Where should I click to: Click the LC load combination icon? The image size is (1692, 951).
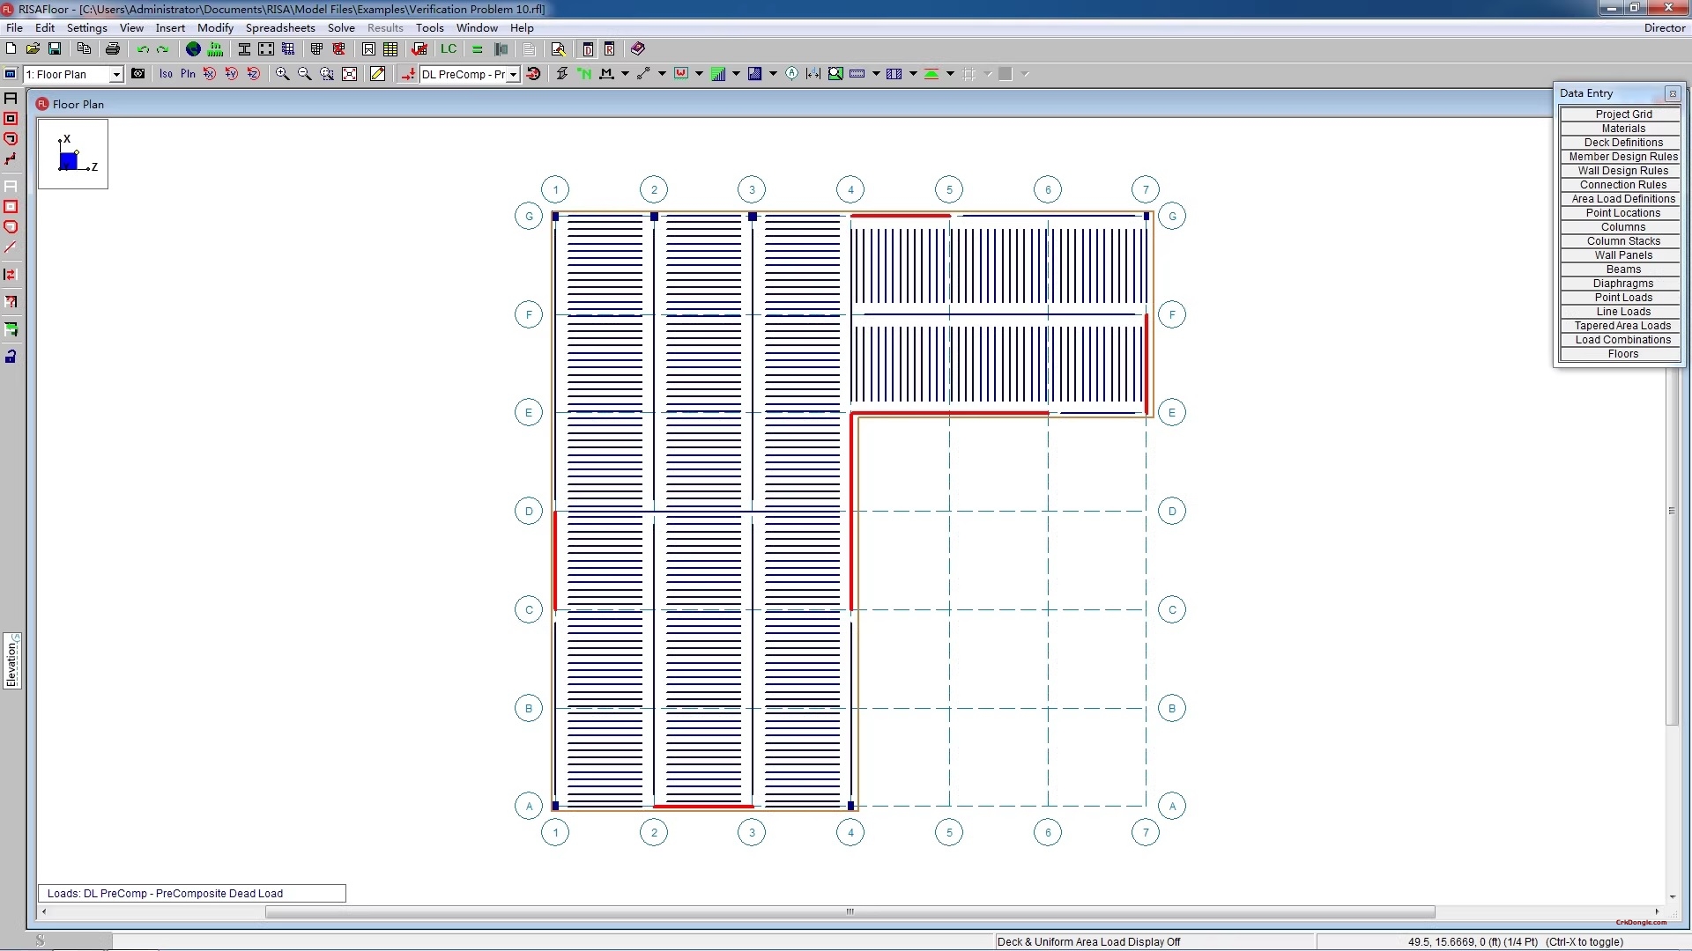tap(449, 49)
